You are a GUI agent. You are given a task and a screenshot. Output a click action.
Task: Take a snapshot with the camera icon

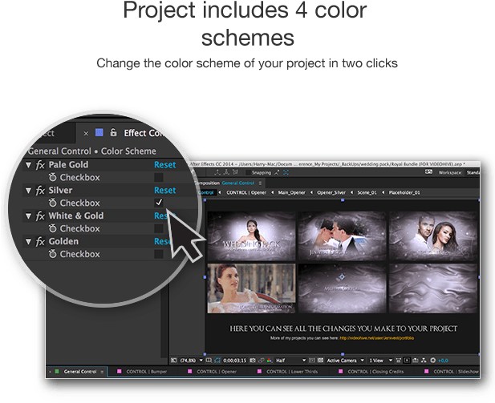pyautogui.click(x=253, y=361)
